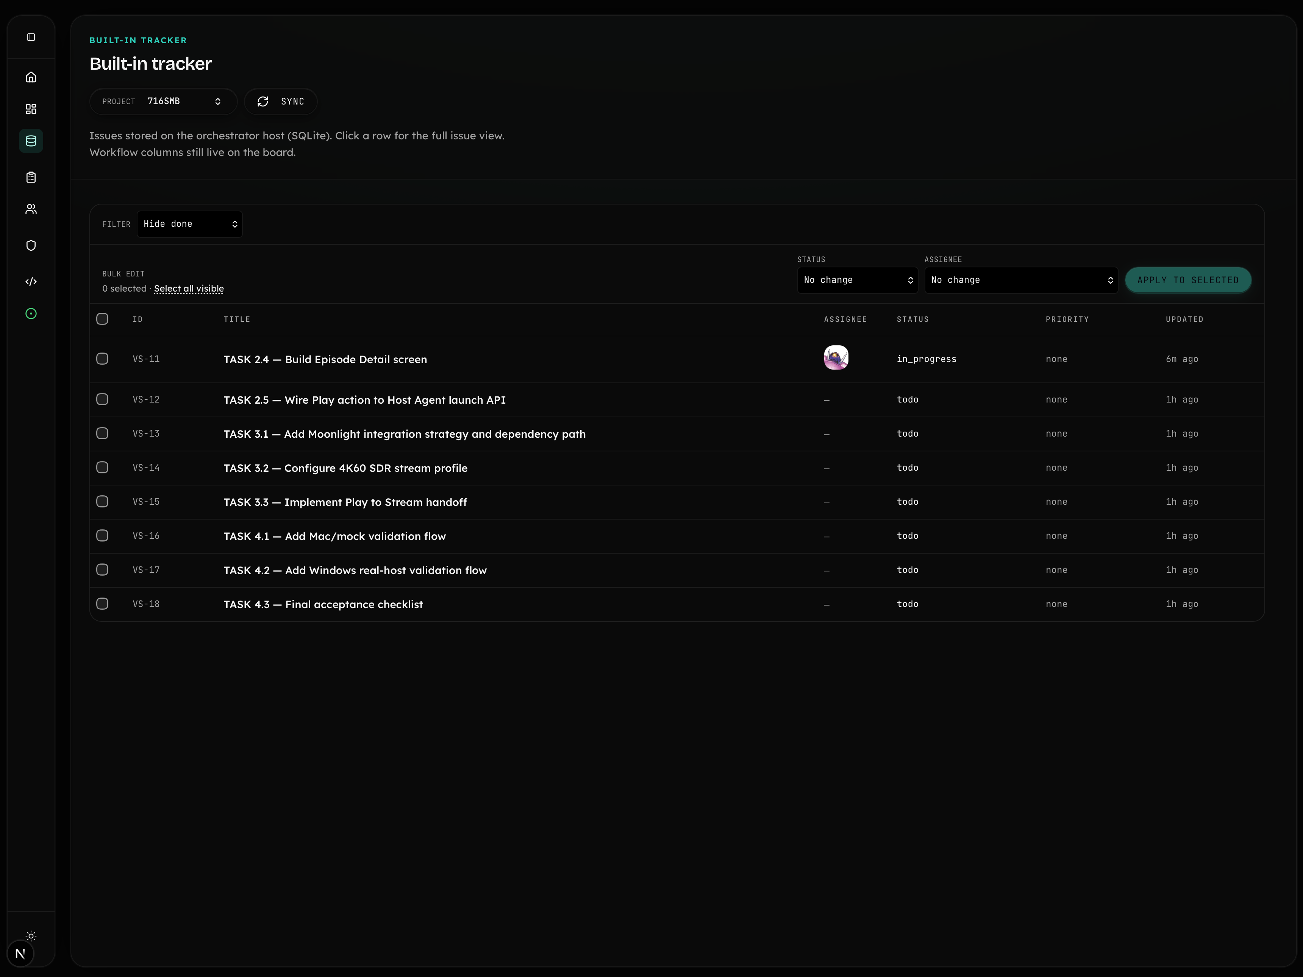The height and width of the screenshot is (977, 1303).
Task: Check the VS-15 row checkbox
Action: click(x=103, y=502)
